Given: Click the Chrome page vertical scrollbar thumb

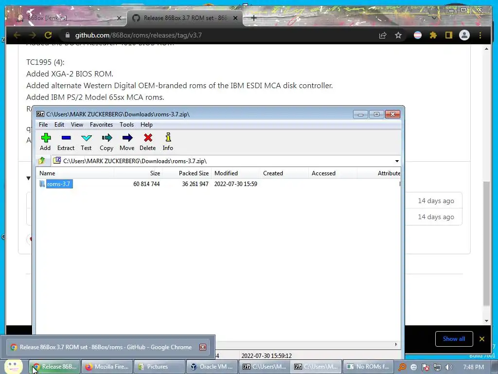Looking at the screenshot, I should point(486,243).
